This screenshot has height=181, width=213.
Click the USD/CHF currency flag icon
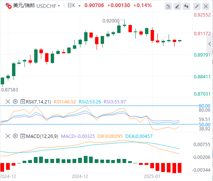tap(8, 6)
